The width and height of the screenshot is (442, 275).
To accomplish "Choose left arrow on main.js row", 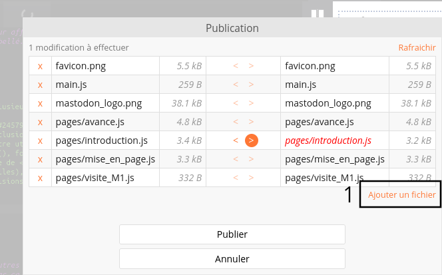I will (x=235, y=85).
